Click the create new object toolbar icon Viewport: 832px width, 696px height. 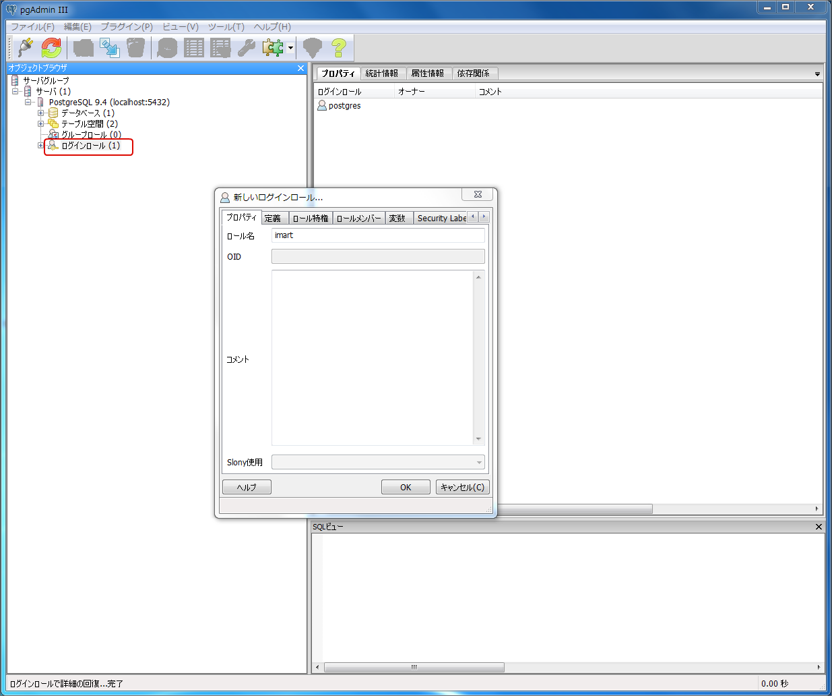(x=109, y=47)
